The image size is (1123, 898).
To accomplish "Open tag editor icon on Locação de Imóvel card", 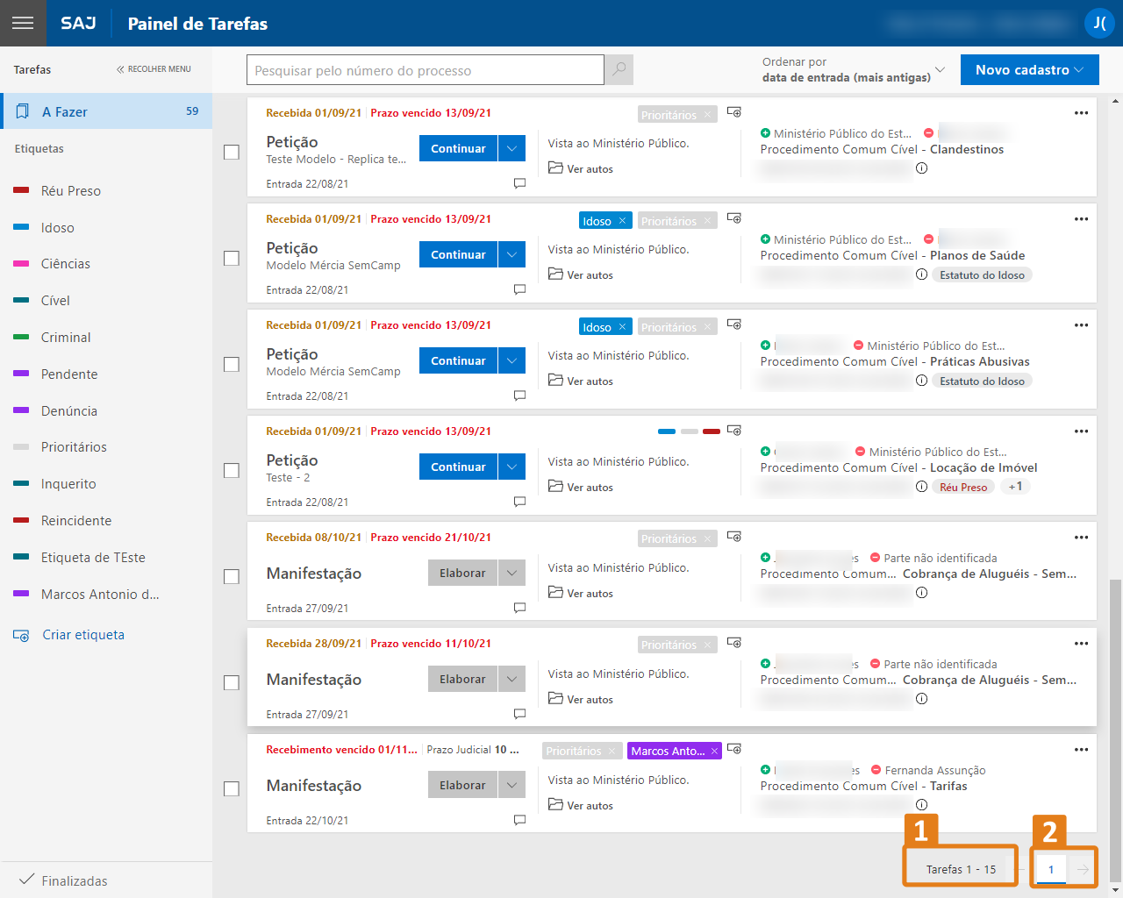I will [x=734, y=431].
